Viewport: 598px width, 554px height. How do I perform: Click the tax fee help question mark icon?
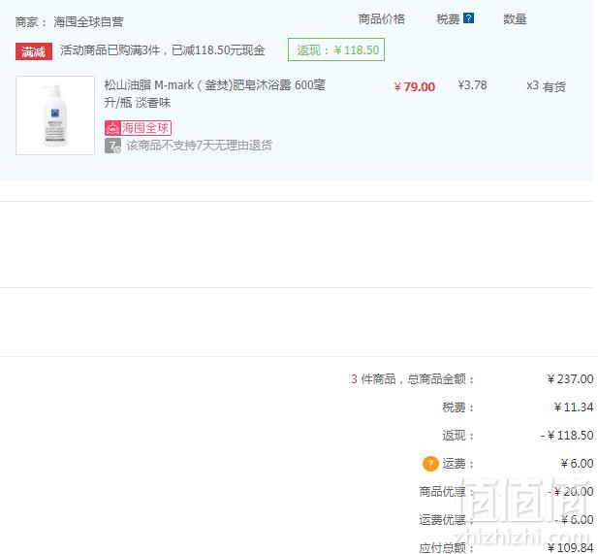coord(468,17)
